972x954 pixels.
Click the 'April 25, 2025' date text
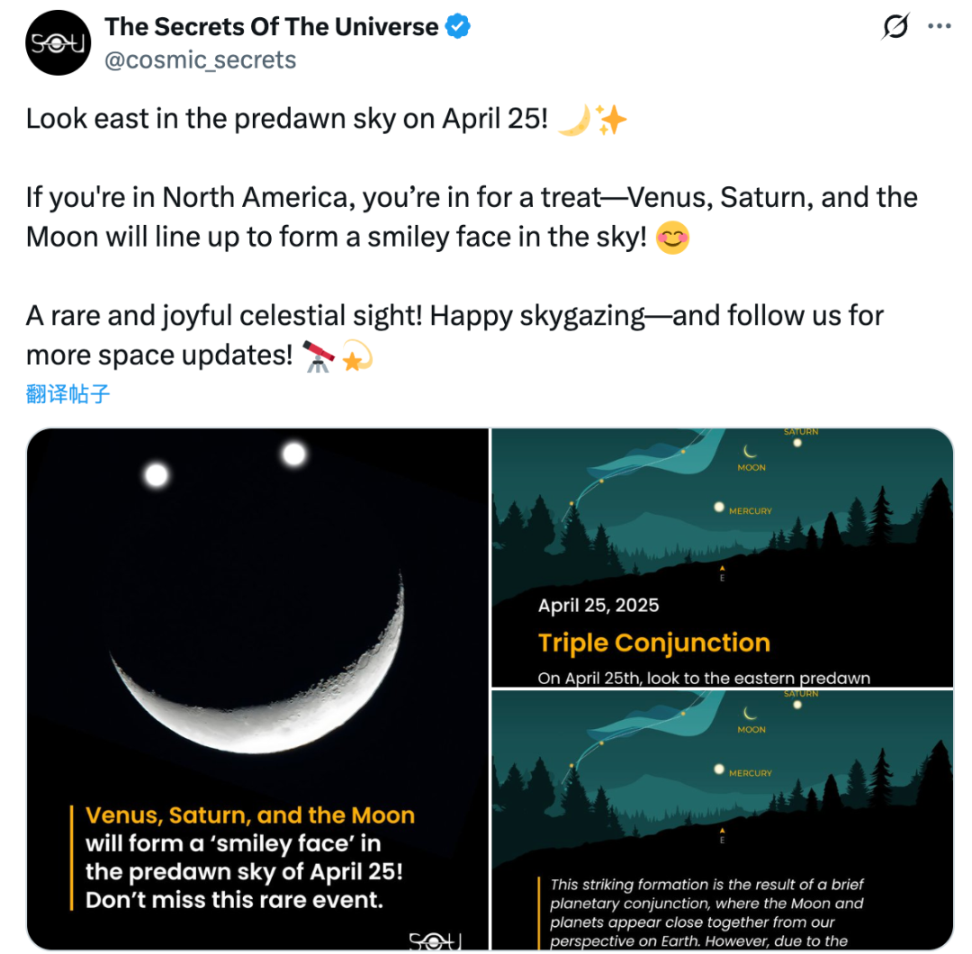(598, 605)
